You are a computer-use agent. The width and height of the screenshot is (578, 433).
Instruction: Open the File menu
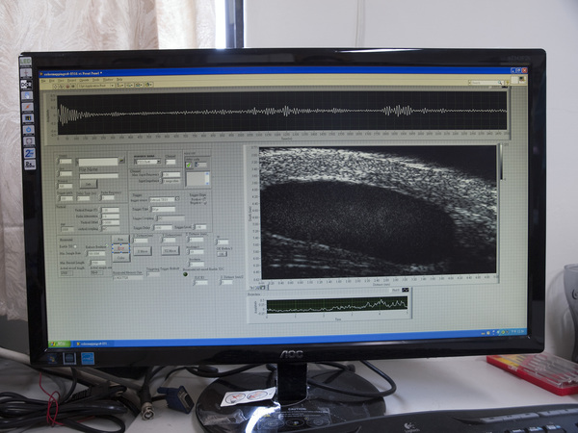tap(45, 80)
